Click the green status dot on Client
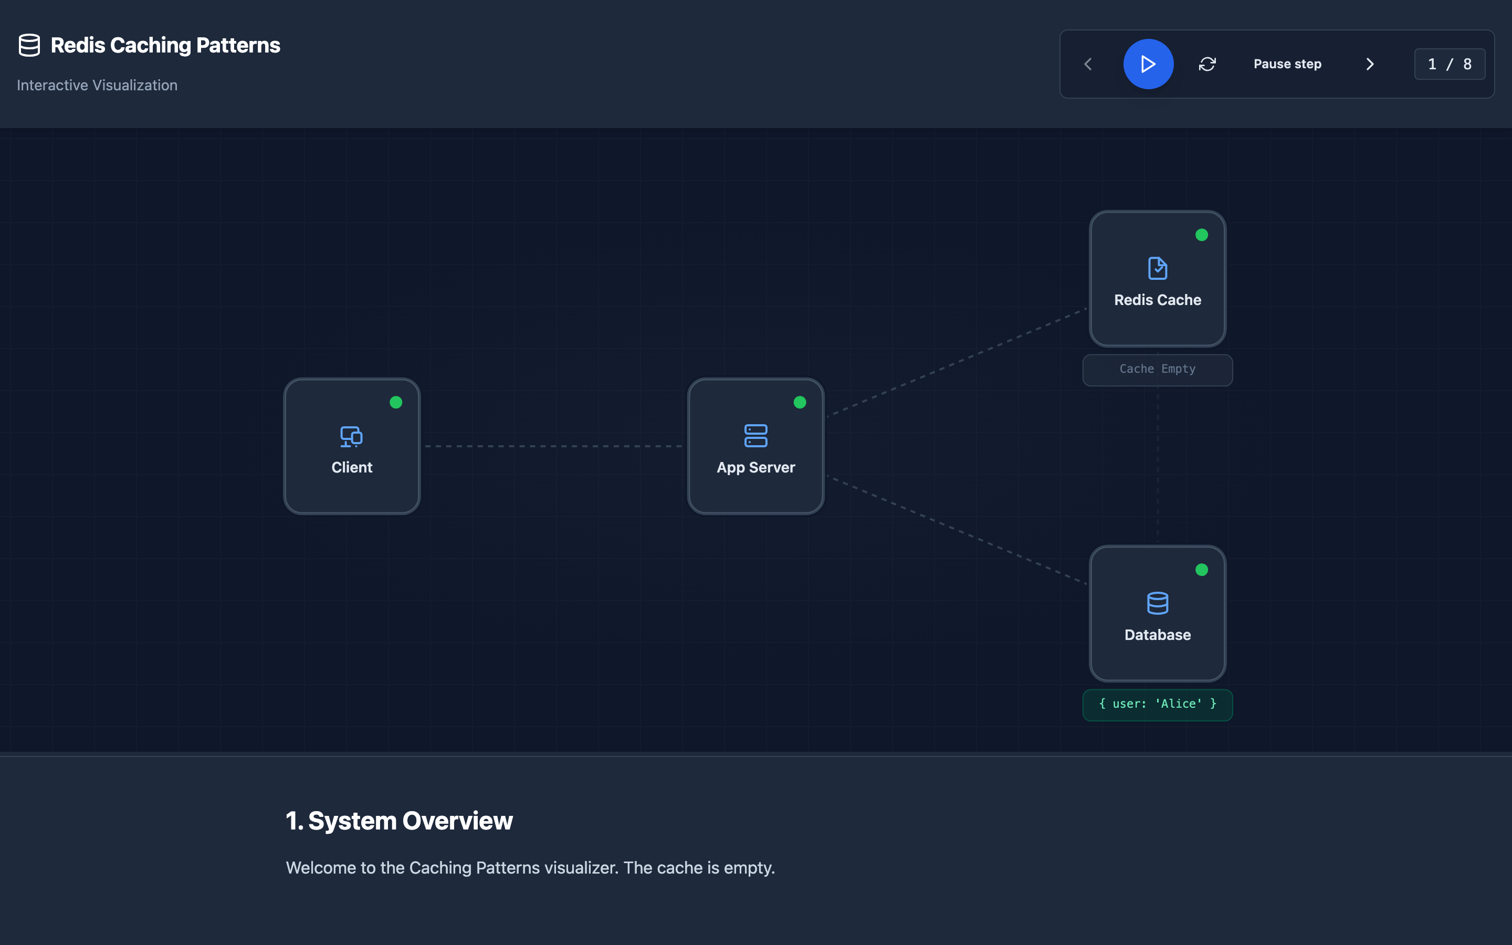 point(395,402)
